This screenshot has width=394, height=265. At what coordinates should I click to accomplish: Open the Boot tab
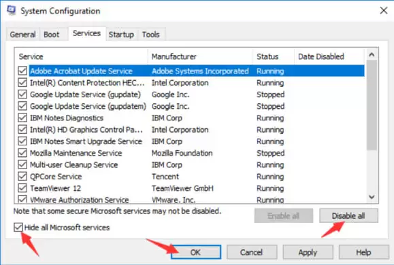52,35
